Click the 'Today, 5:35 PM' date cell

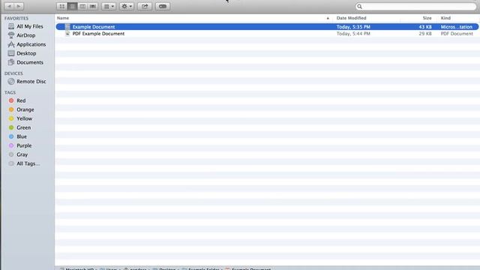(353, 27)
